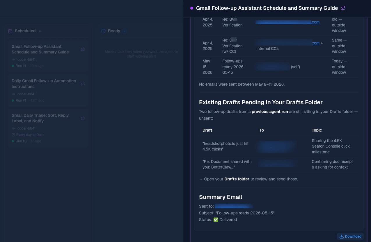
Task: Click the repeat icon on the Daily Gmail Follow-up Automation card
Action: click(x=83, y=84)
